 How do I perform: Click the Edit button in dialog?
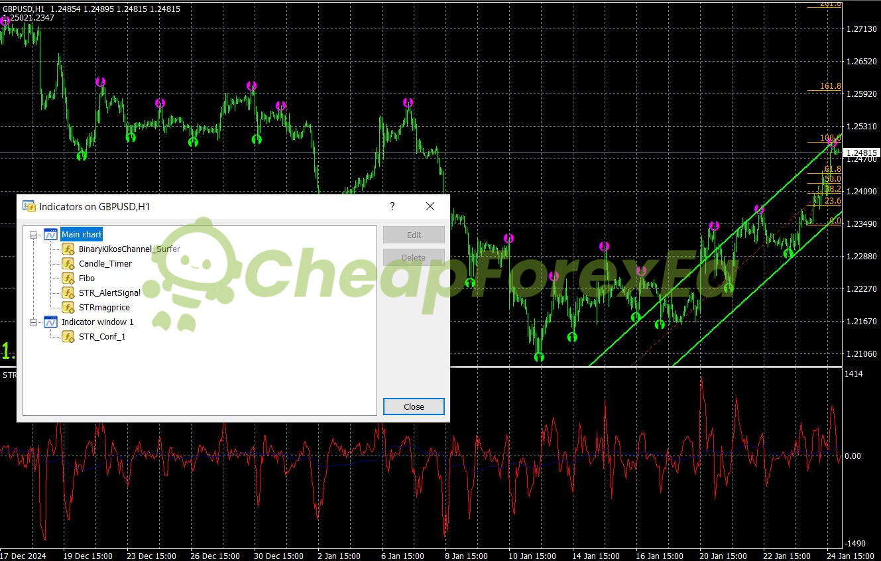(x=414, y=235)
